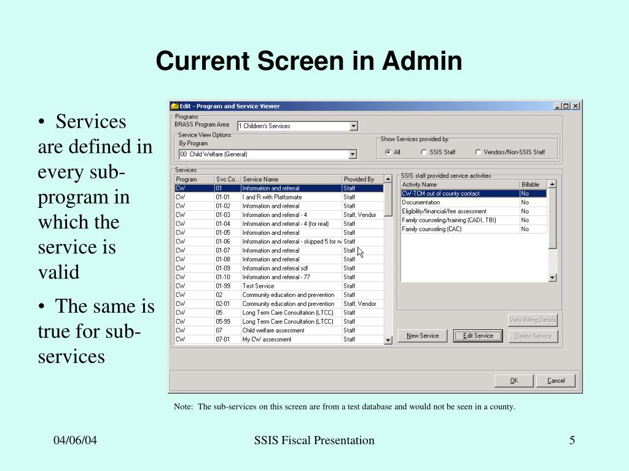Select 'Information and referral - 4' 01-03 row

(x=279, y=215)
